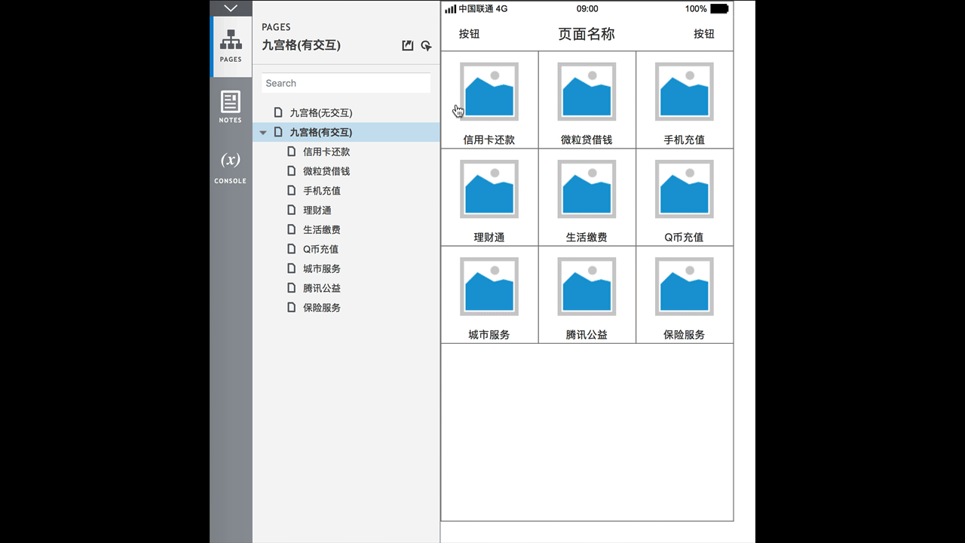Click the open-without-sidebar icon beside page title
Image resolution: width=965 pixels, height=543 pixels.
408,46
